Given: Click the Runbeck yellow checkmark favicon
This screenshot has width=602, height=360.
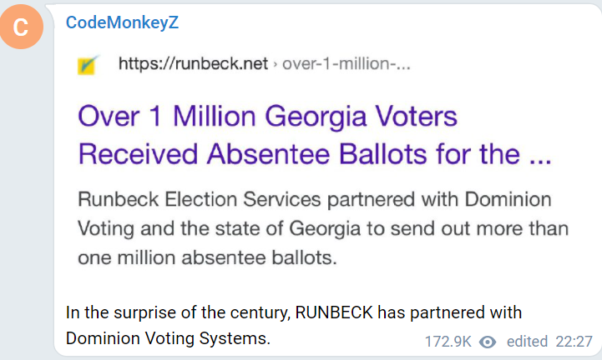Looking at the screenshot, I should point(88,65).
